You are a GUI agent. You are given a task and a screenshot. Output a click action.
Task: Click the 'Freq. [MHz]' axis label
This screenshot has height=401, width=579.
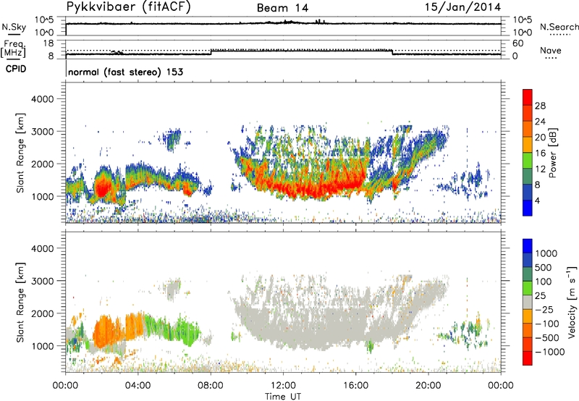[x=13, y=49]
